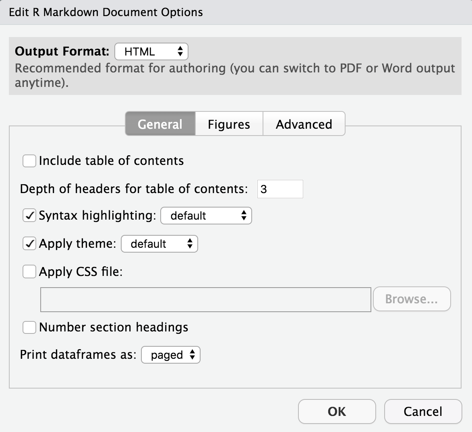Screen dimensions: 472x432
Task: Switch to the Advanced tab
Action: pyautogui.click(x=304, y=124)
